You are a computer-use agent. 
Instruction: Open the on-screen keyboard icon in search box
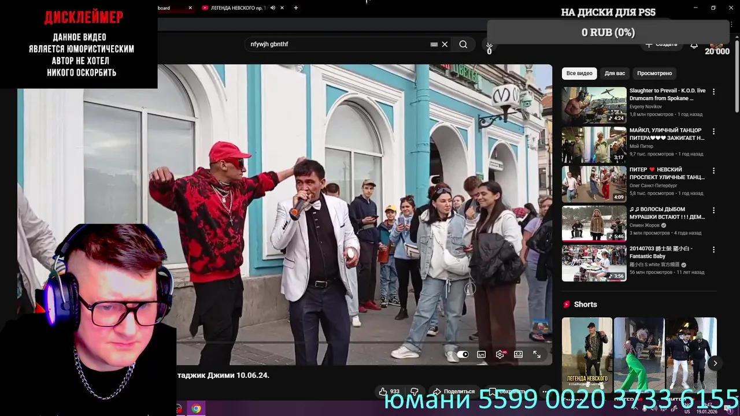[x=434, y=44]
